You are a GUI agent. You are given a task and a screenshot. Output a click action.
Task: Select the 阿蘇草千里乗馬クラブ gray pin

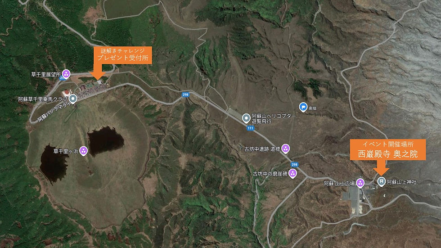[73, 99]
